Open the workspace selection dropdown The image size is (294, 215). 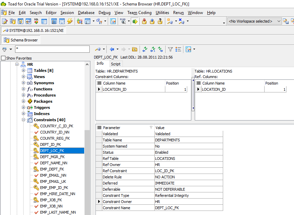point(279,21)
